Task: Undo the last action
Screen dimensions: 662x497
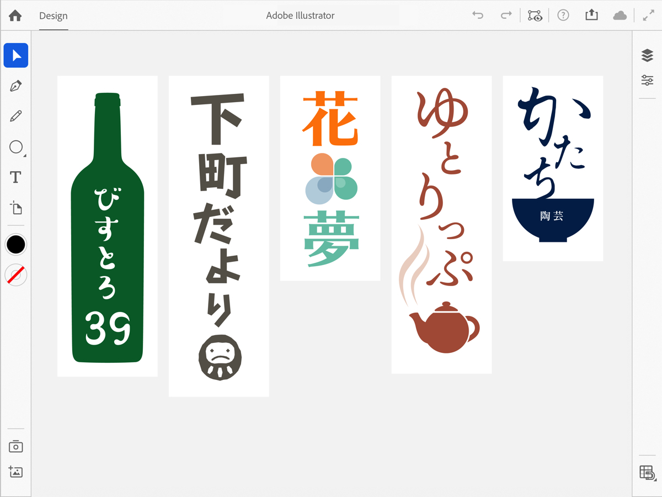Action: tap(478, 15)
